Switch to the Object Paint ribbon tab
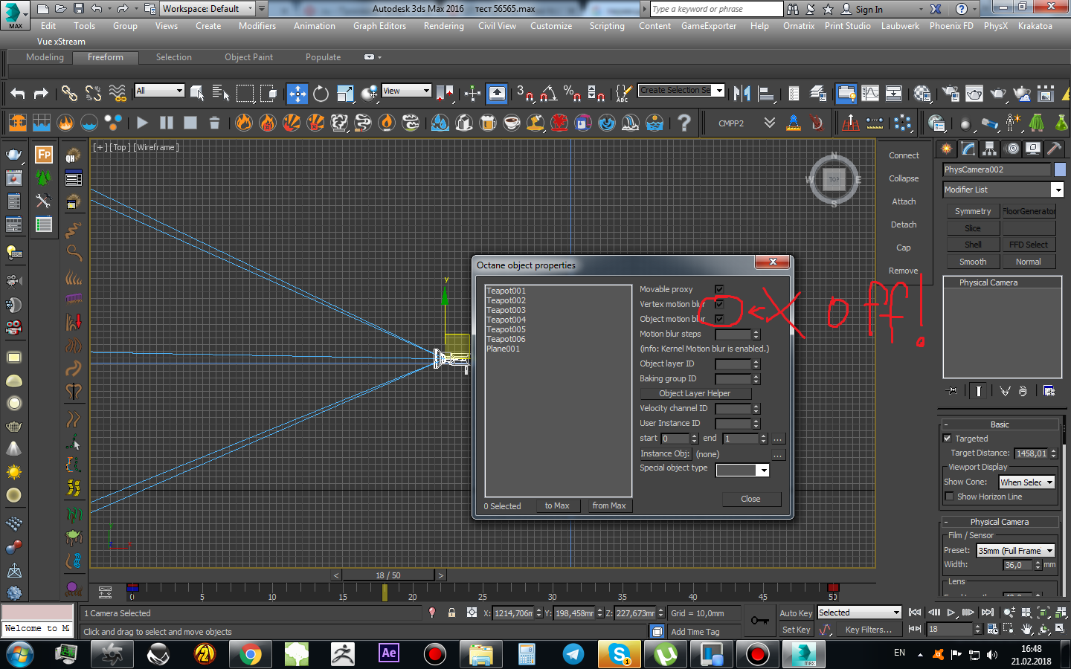Screen dimensions: 1071x669 248,57
